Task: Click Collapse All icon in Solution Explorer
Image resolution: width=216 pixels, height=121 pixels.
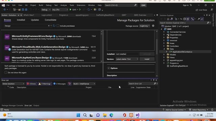Action: 185,19
